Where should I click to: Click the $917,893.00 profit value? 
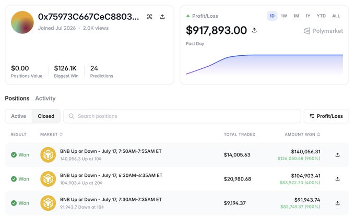216,30
